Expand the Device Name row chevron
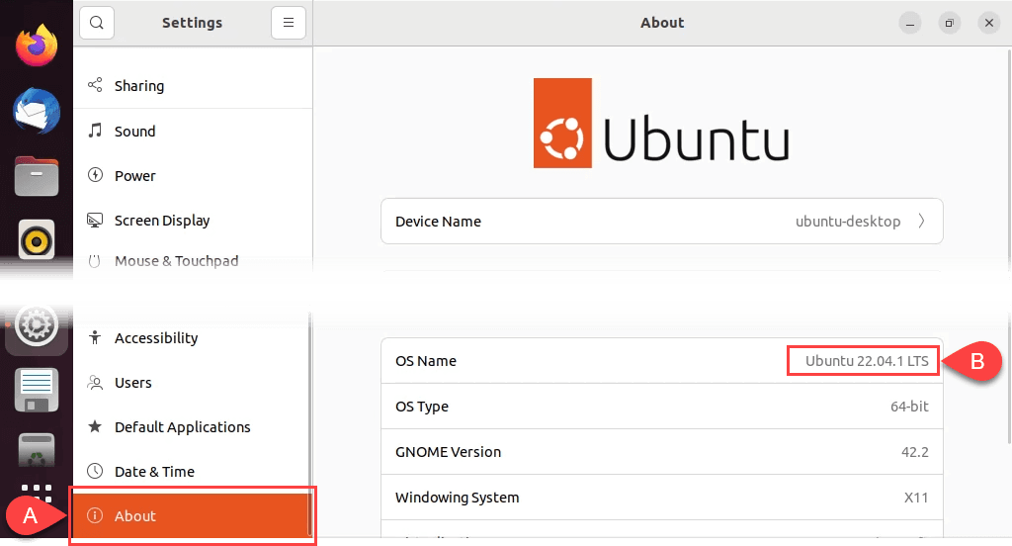This screenshot has height=546, width=1012. pyautogui.click(x=921, y=222)
